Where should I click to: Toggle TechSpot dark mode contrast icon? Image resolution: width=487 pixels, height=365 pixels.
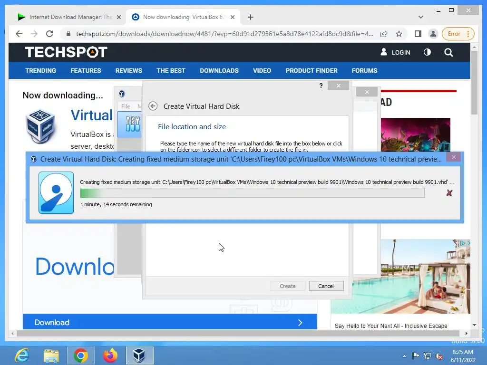click(428, 52)
